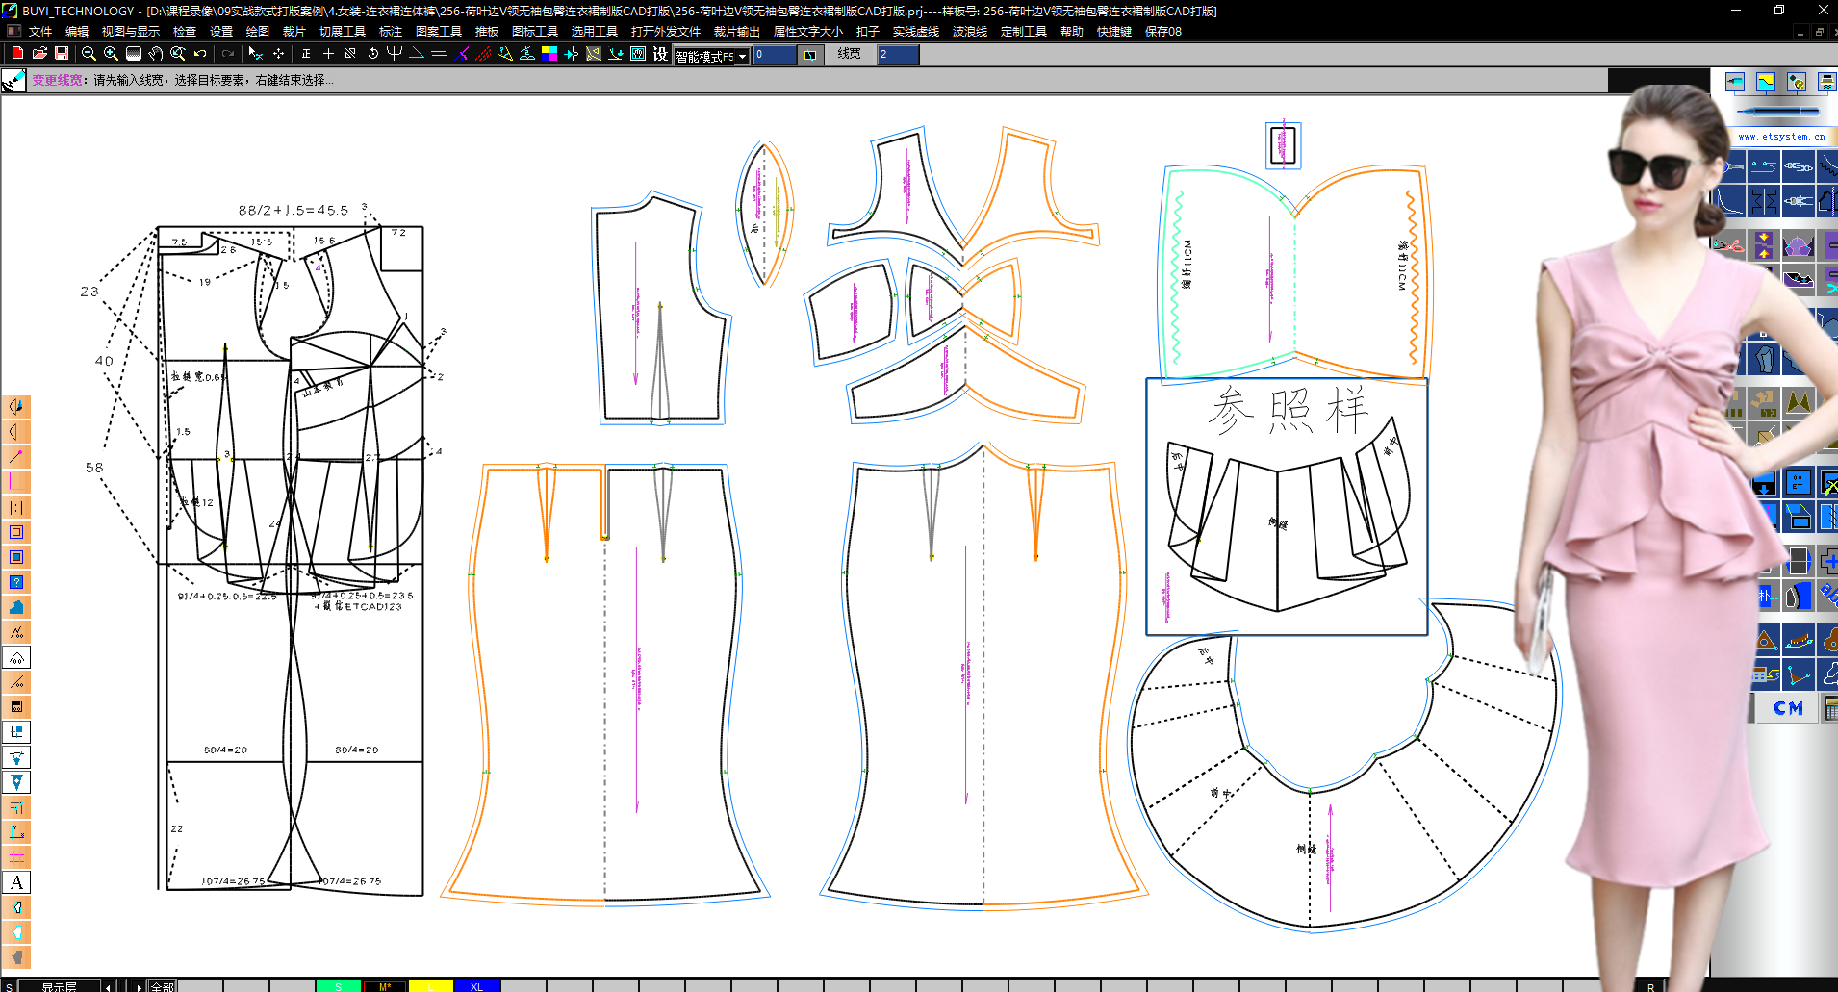Click the right arrow next to 显示层
1838x992 pixels.
(x=139, y=986)
